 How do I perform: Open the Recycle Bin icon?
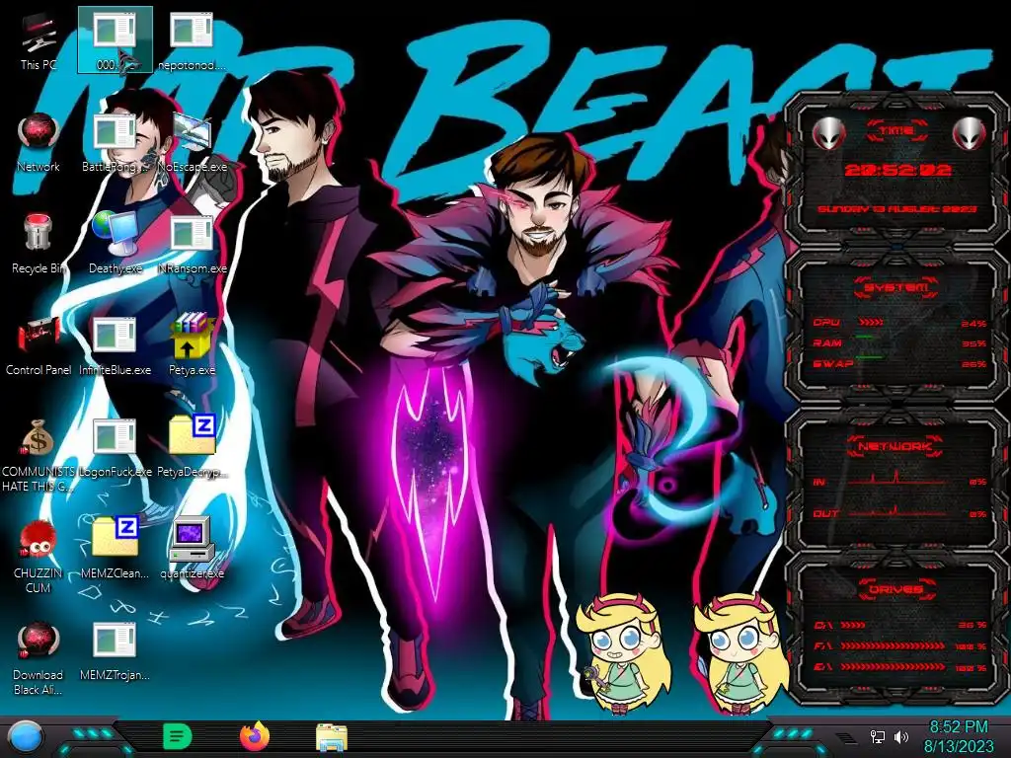click(39, 245)
